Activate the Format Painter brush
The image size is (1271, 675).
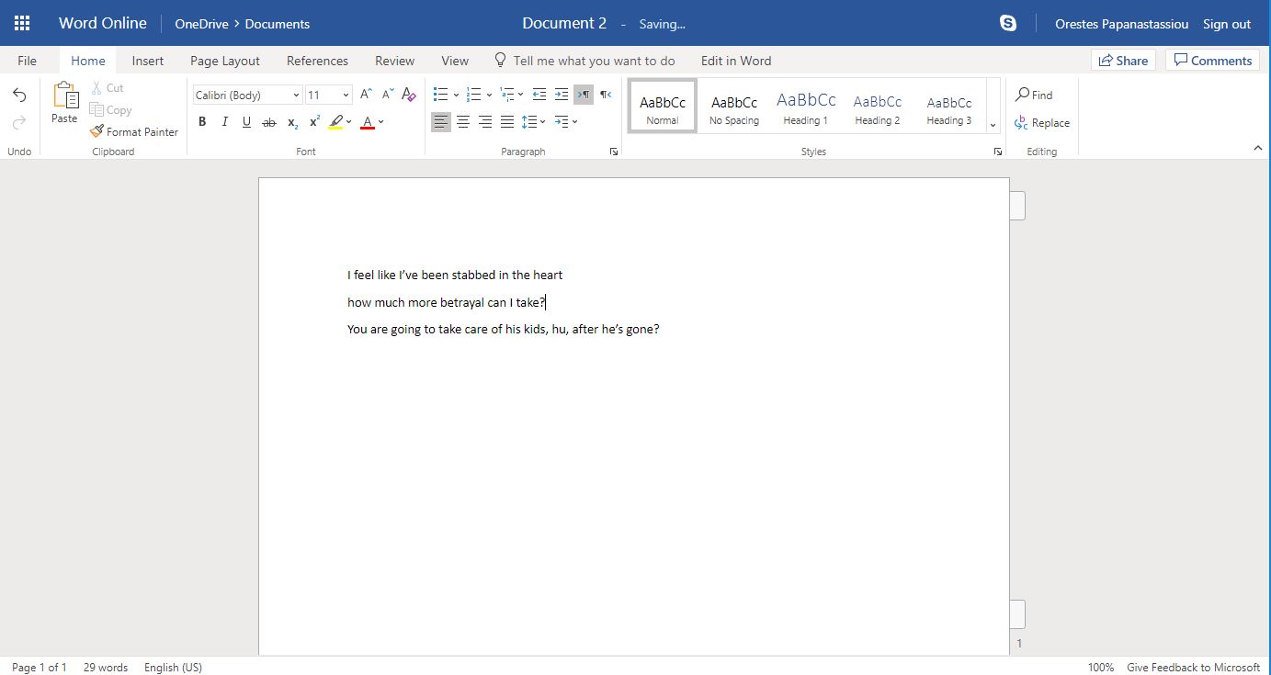[x=134, y=132]
